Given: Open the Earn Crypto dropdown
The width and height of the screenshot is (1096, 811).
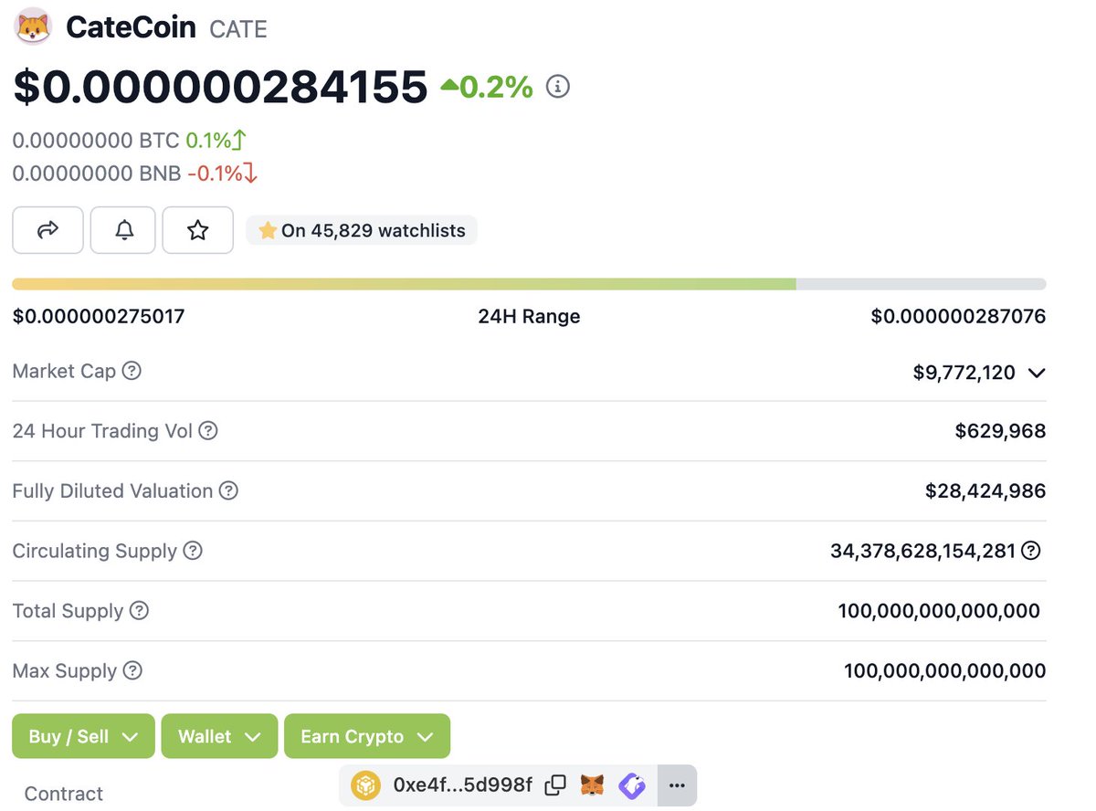Looking at the screenshot, I should tap(367, 736).
